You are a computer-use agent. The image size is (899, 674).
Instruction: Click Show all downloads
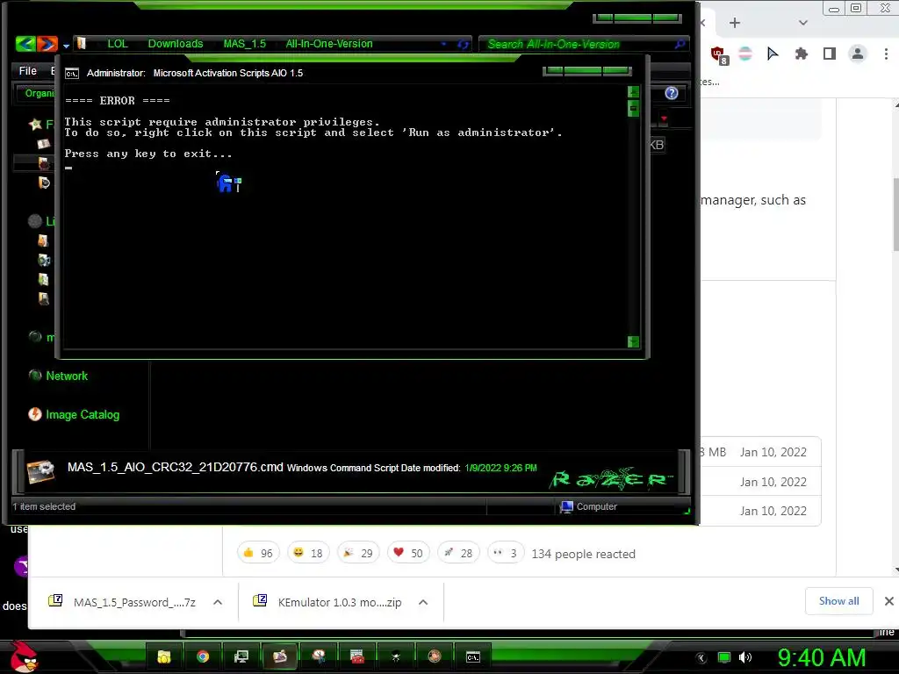(x=838, y=600)
